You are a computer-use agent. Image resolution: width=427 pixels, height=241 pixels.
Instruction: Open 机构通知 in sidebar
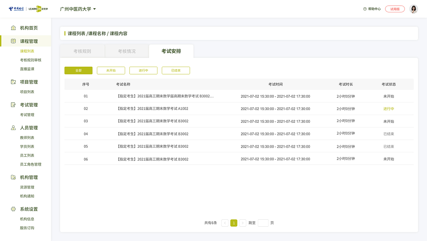(27, 196)
